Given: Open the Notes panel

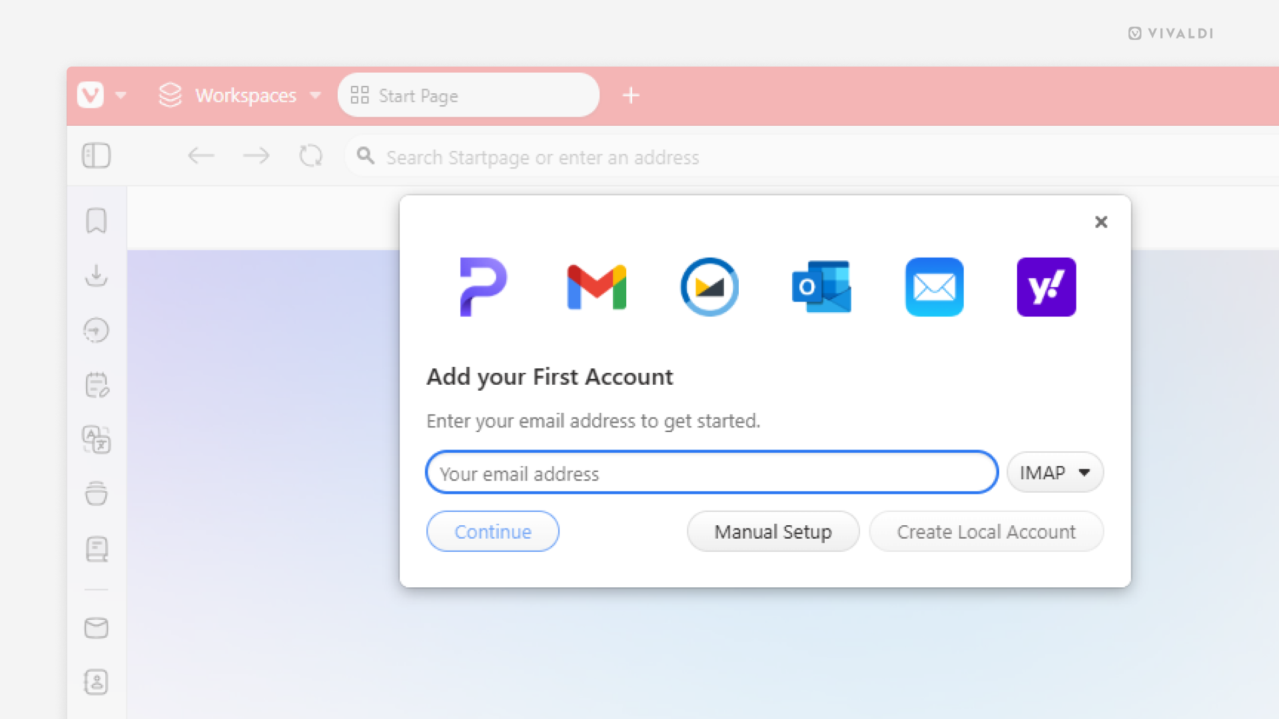Looking at the screenshot, I should pos(97,385).
